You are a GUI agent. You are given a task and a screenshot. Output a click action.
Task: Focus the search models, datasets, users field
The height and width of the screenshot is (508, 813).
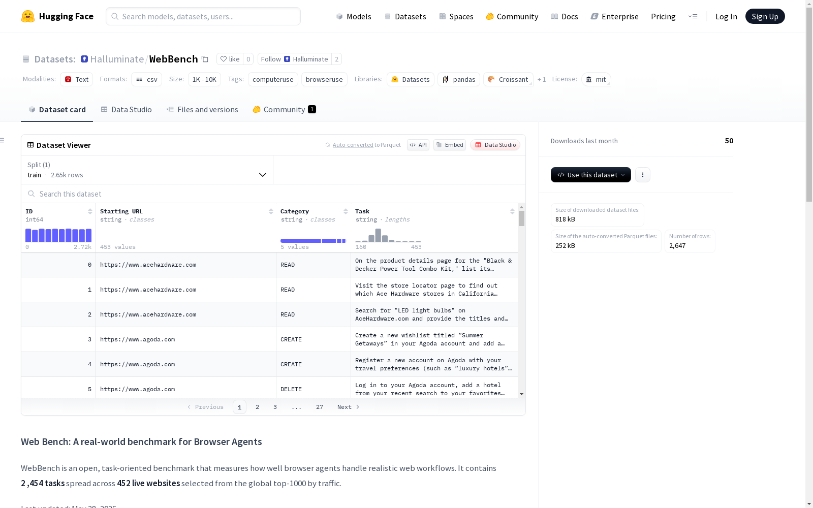click(x=203, y=16)
